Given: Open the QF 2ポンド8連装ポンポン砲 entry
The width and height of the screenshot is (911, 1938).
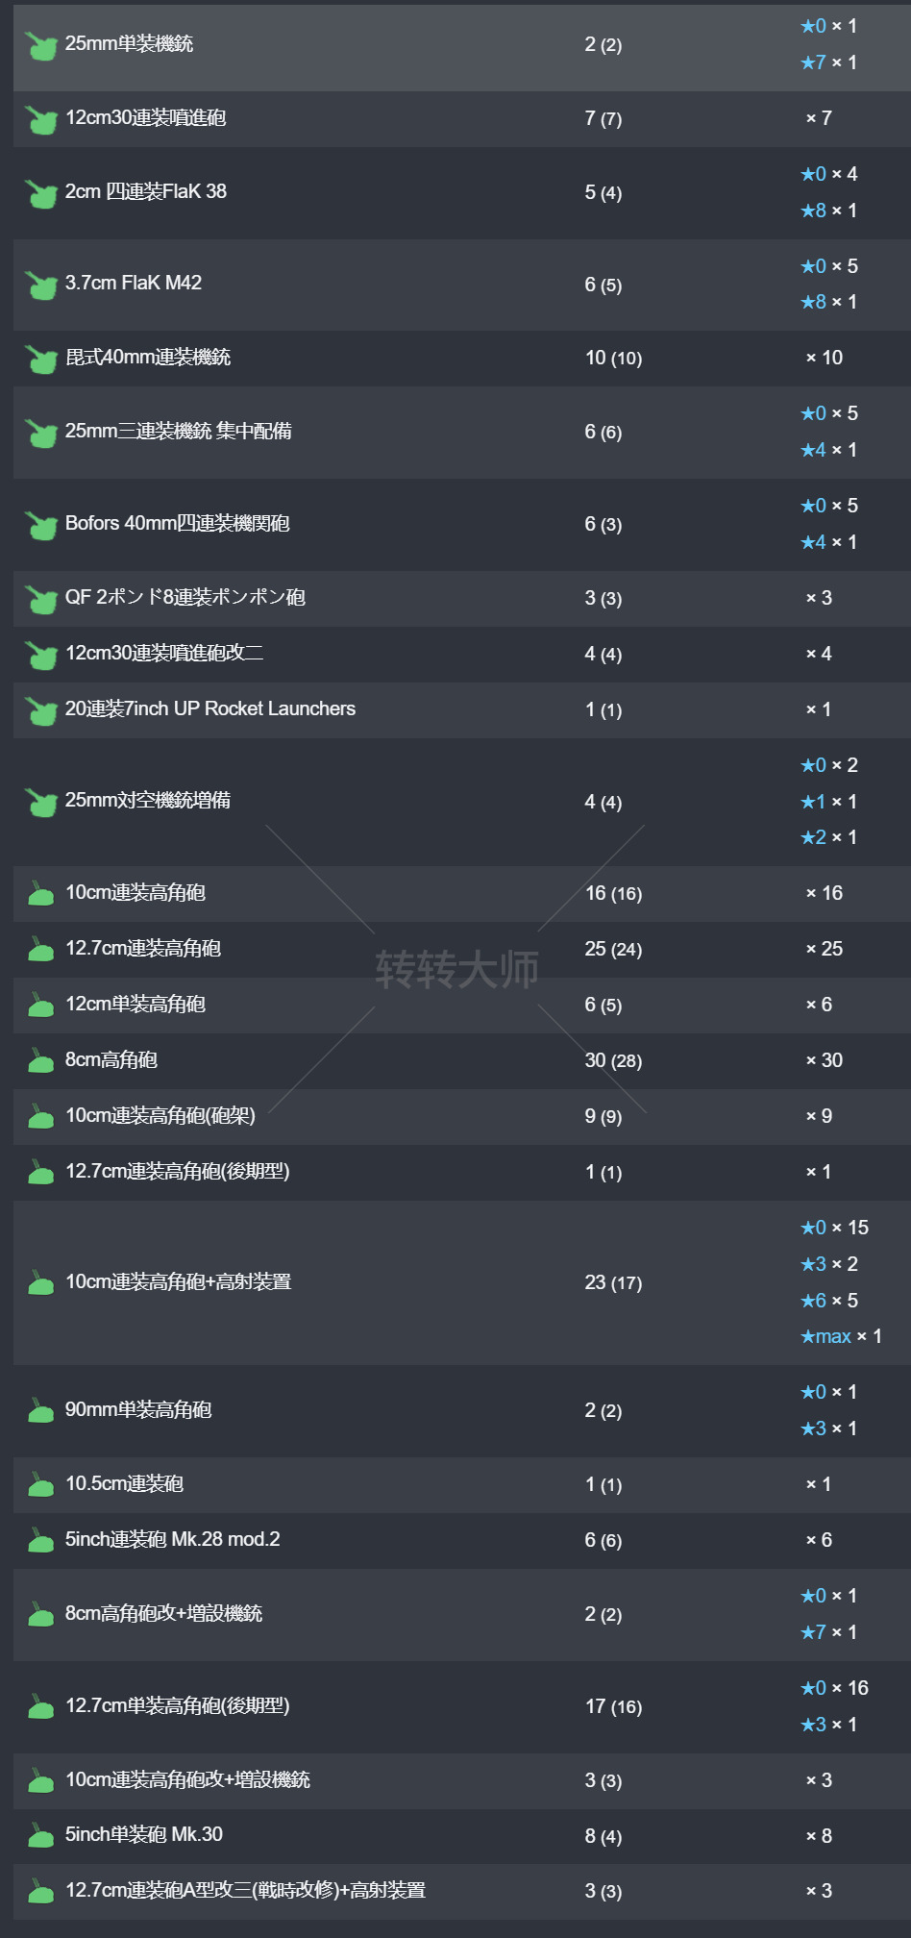Looking at the screenshot, I should pos(185,598).
